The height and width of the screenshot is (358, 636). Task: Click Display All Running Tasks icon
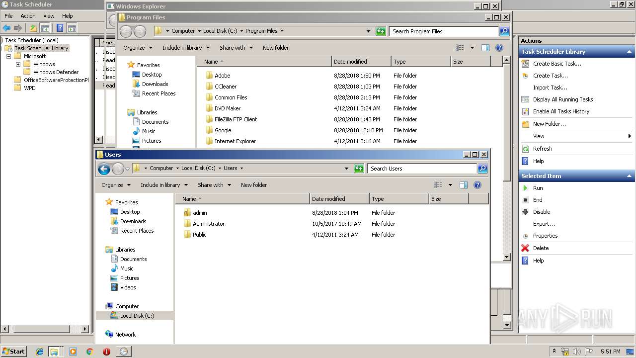coord(525,99)
